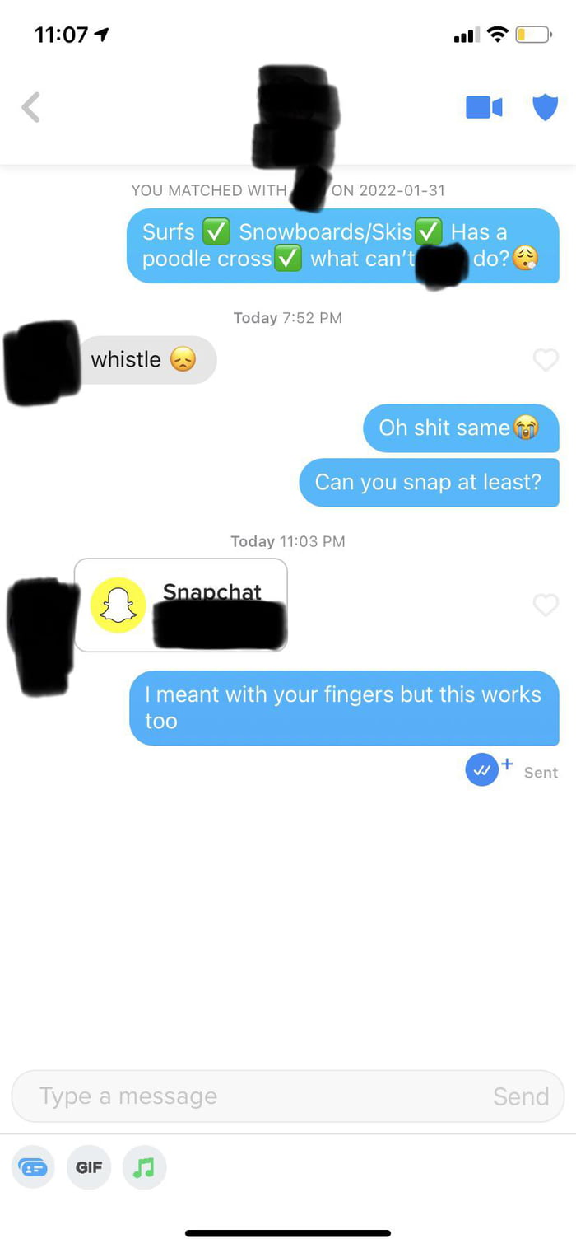The image size is (576, 1248).
Task: Tap the Send button
Action: click(520, 1096)
